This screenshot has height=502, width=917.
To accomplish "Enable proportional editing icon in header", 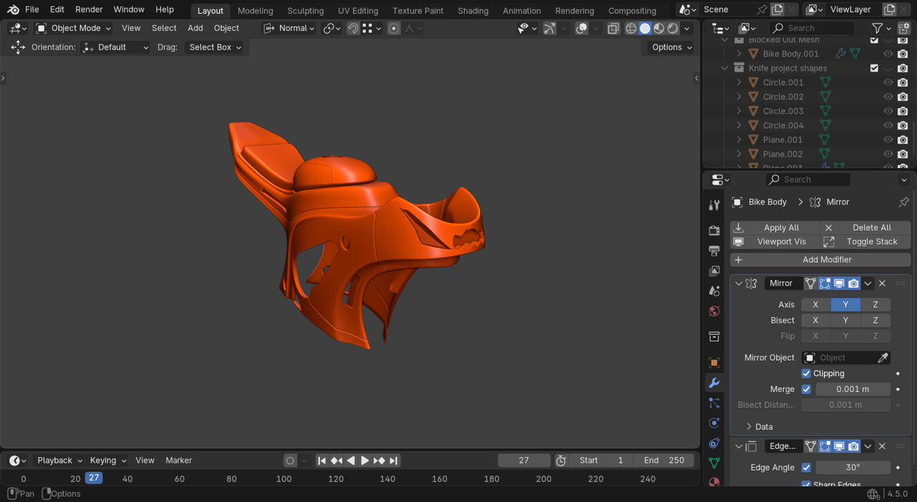I will coord(394,29).
